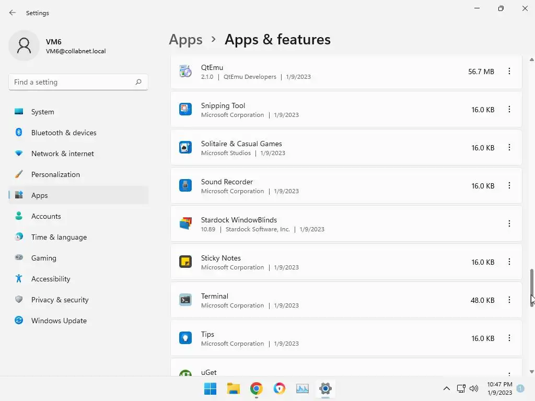Screen dimensions: 535x401
Task: Click the Sticky Notes app icon
Action: (185, 262)
